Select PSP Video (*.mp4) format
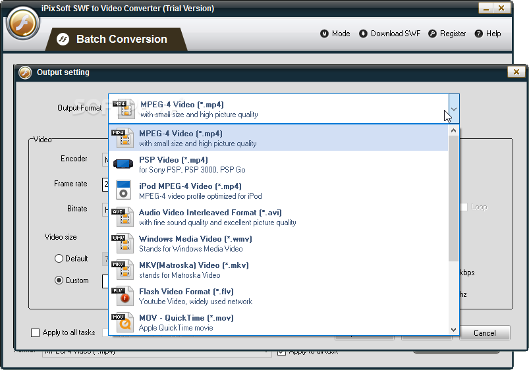The image size is (529, 370). pyautogui.click(x=278, y=164)
